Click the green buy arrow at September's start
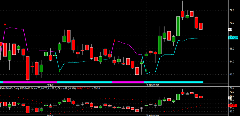The height and width of the screenshot is (116, 240). tap(146, 71)
